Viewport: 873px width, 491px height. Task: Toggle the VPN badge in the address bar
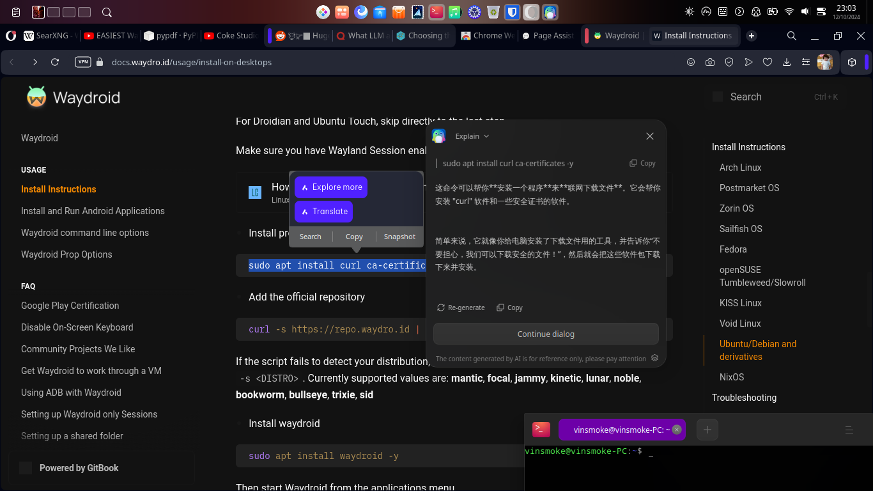83,62
